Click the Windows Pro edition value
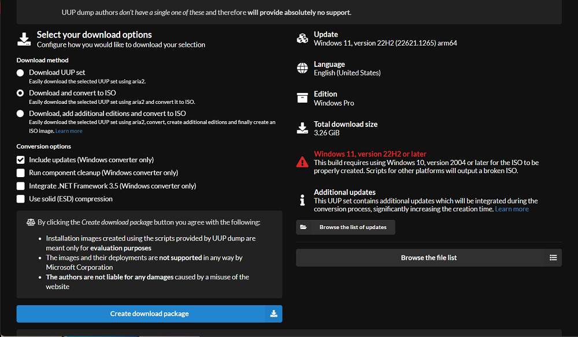 pyautogui.click(x=334, y=103)
